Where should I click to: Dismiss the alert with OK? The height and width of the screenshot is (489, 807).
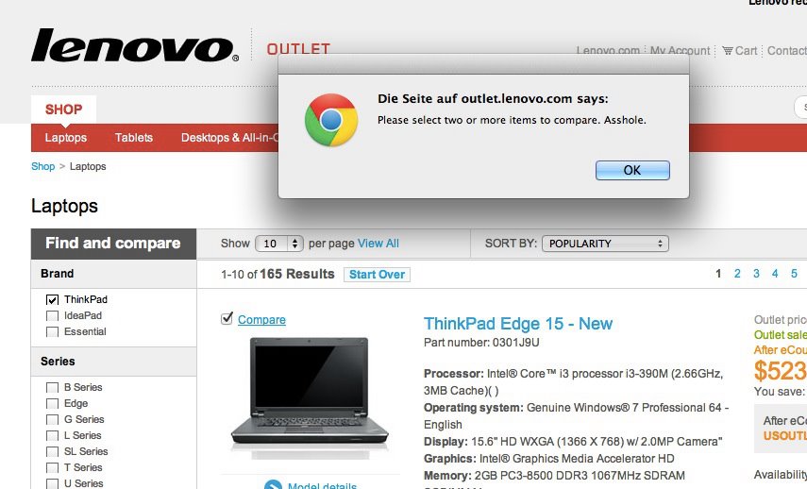coord(632,170)
